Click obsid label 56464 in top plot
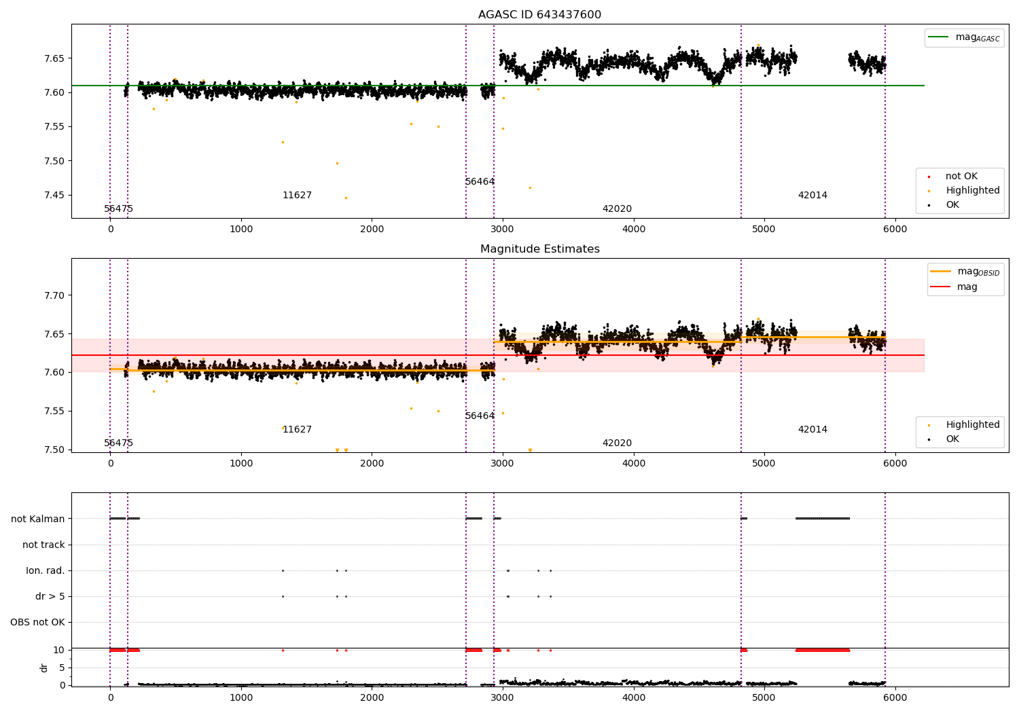This screenshot has width=1019, height=713. pos(480,182)
